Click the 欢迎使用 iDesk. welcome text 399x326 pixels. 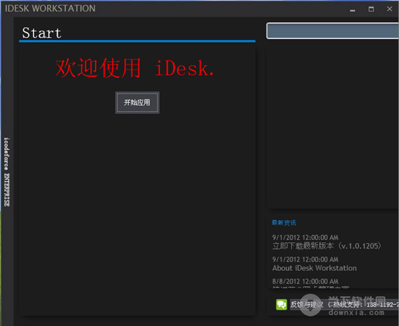pyautogui.click(x=134, y=68)
